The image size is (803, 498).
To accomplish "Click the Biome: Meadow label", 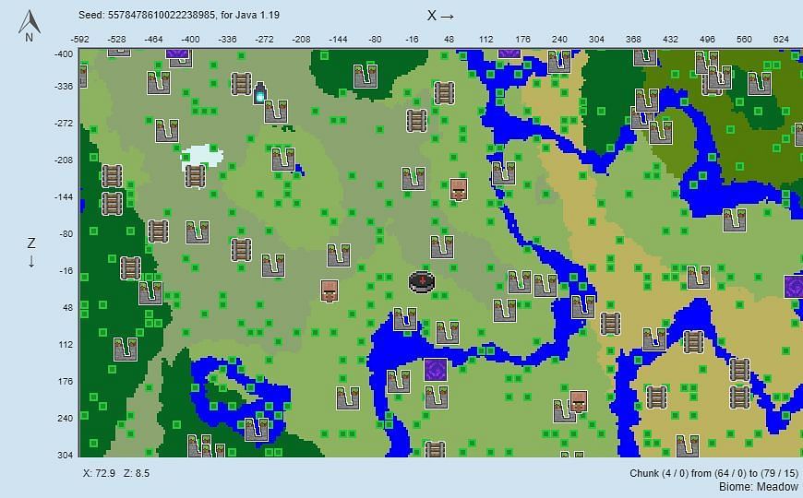I will click(759, 487).
